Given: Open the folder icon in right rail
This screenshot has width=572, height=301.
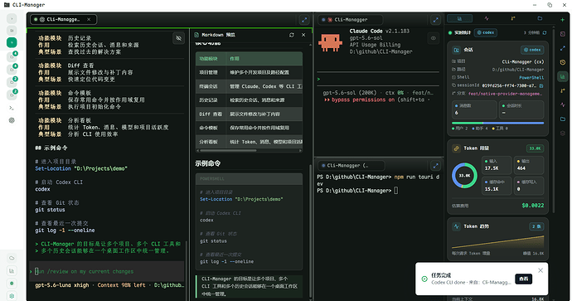Looking at the screenshot, I should tap(563, 119).
